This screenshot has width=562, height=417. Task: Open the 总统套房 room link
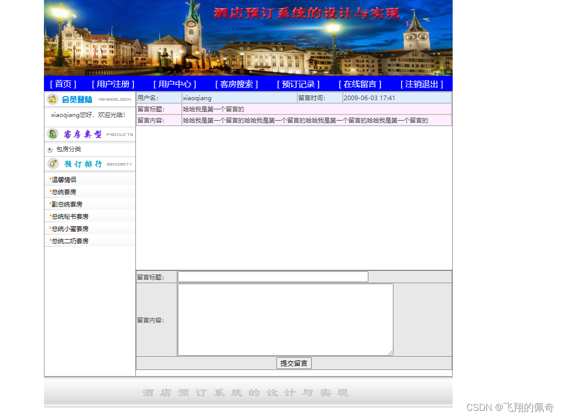[64, 192]
